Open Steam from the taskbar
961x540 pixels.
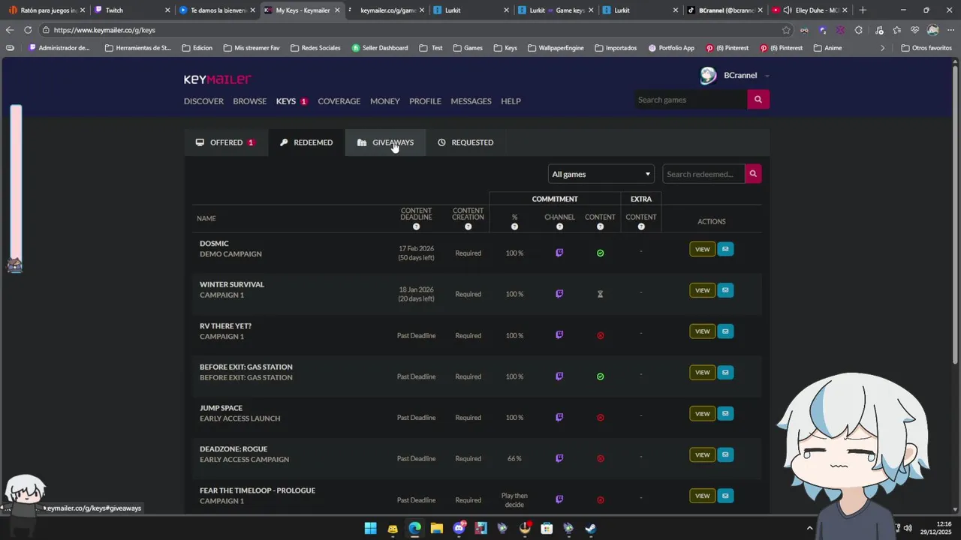[591, 529]
